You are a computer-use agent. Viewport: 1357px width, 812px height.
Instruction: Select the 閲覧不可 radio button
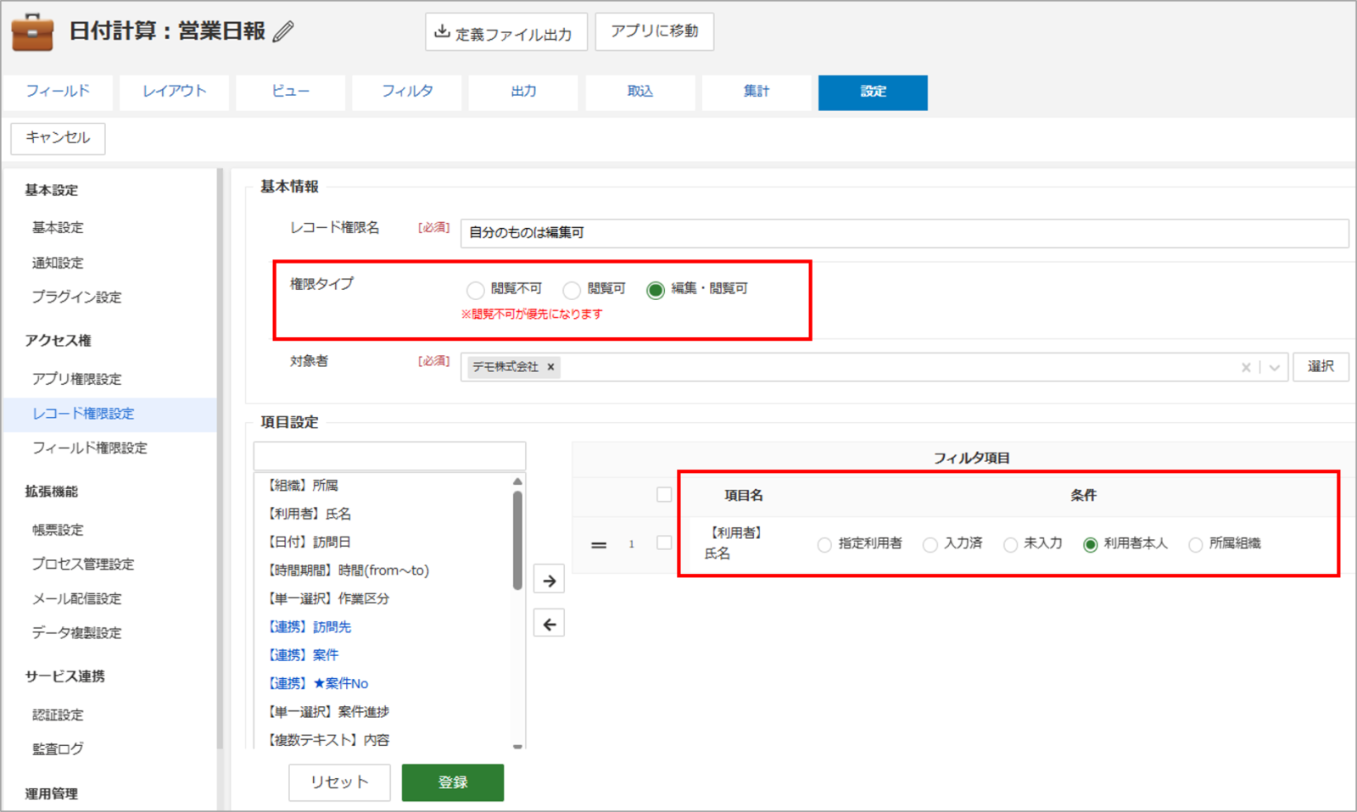tap(476, 290)
